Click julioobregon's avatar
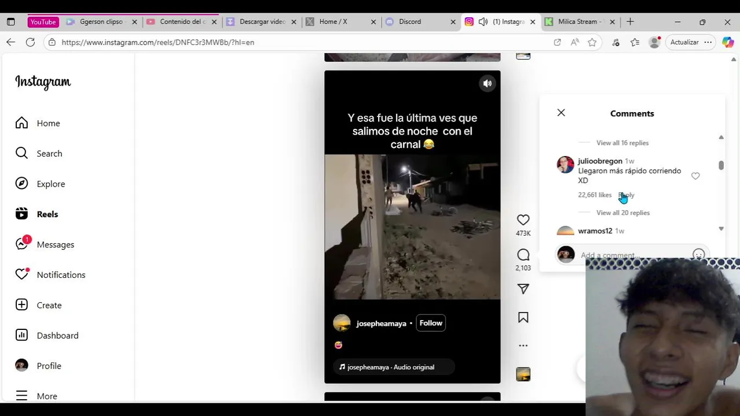The image size is (740, 416). pos(565,165)
